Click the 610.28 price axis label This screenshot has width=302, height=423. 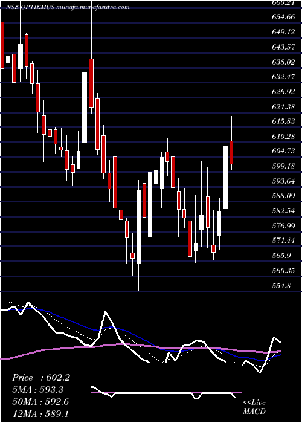(283, 137)
